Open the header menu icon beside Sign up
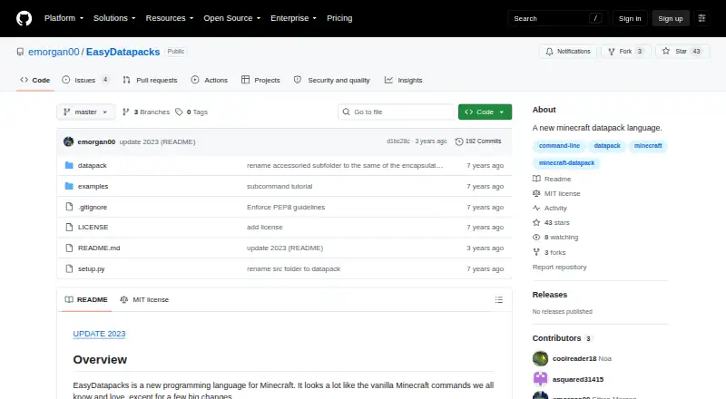726x399 pixels. click(x=701, y=18)
